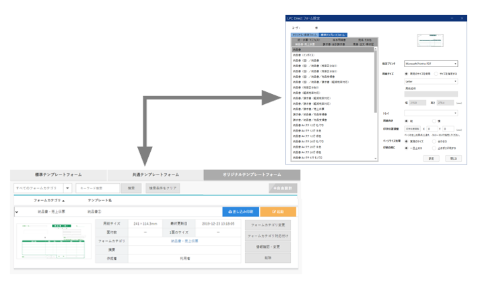Open the Letter paper size dropdown
478x282 pixels.
click(431, 81)
